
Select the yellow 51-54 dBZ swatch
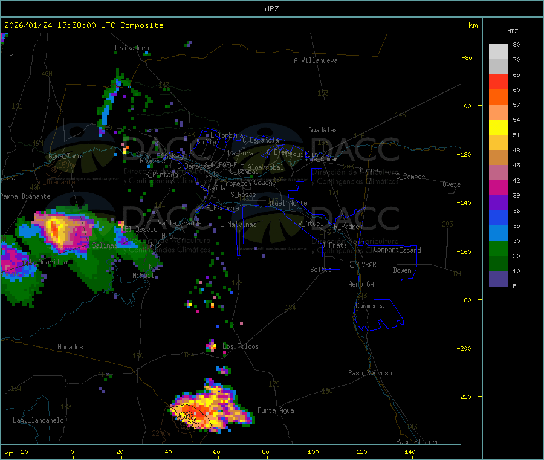coord(498,128)
